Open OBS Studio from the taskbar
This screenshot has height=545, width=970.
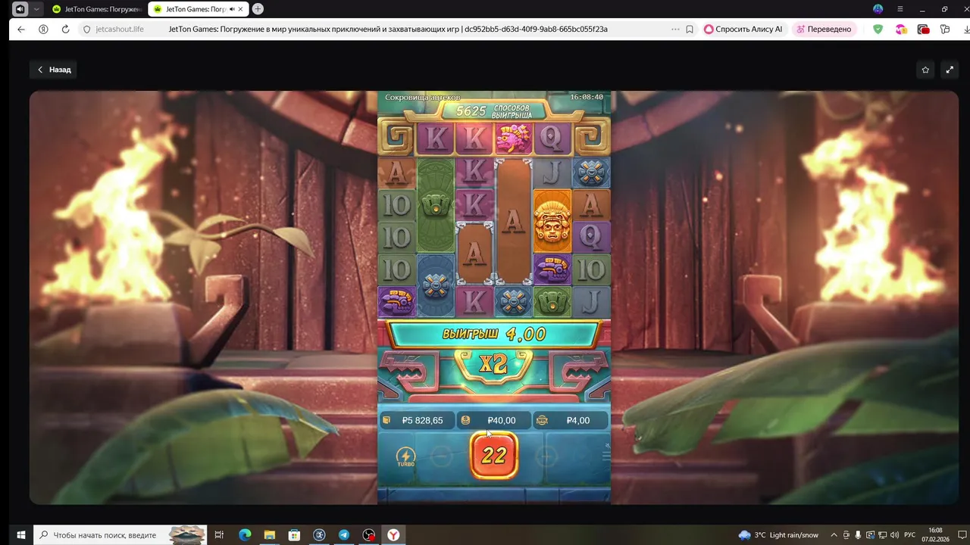(368, 535)
